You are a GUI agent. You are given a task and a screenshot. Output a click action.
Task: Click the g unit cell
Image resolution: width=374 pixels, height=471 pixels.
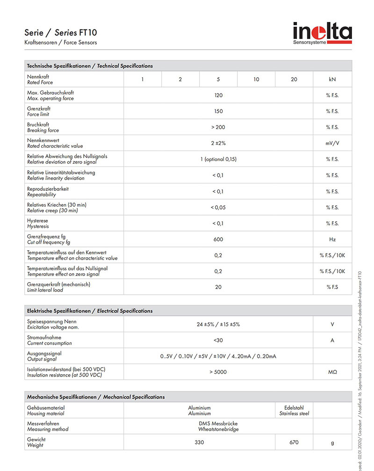332,443
